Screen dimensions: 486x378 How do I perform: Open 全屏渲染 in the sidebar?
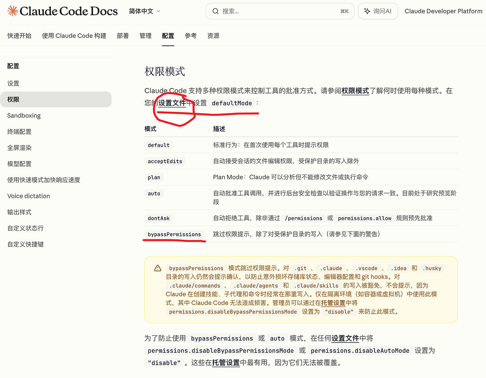coord(56,147)
